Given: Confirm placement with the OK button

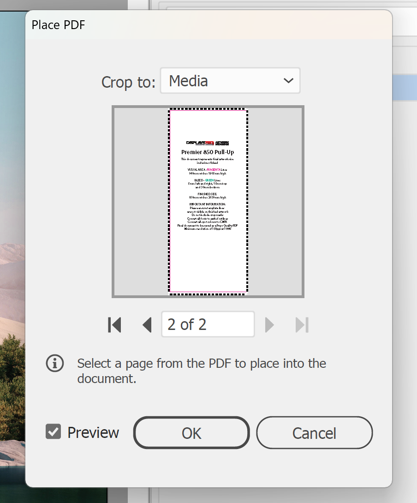Looking at the screenshot, I should tap(191, 433).
